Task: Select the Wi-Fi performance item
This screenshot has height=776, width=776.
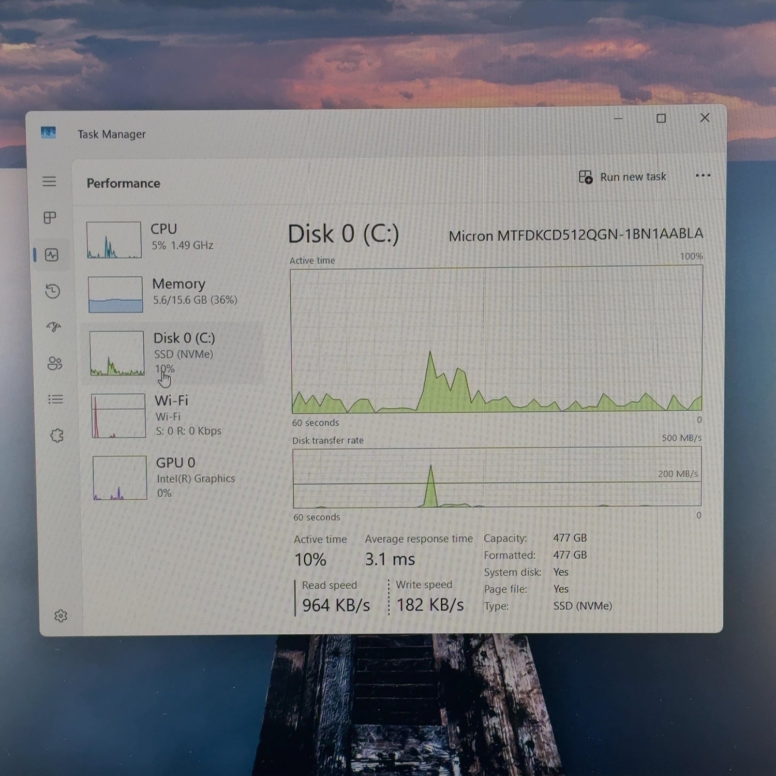Action: 175,415
